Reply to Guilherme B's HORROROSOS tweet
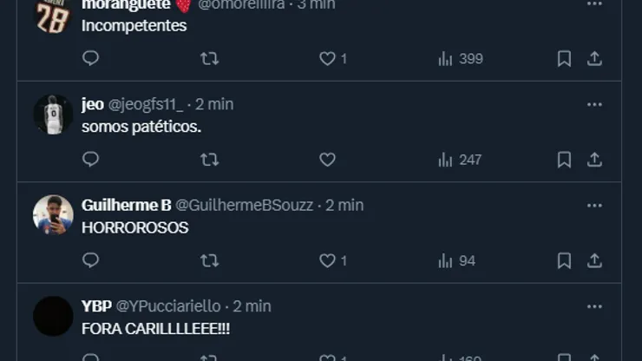The height and width of the screenshot is (361, 642). [90, 260]
